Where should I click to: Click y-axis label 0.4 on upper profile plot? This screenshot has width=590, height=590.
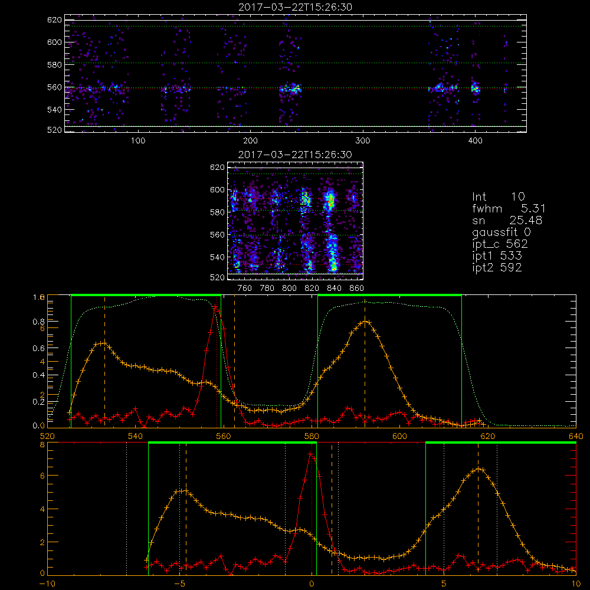point(38,375)
